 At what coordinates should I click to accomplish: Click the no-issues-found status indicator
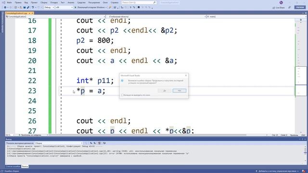(x=30, y=135)
